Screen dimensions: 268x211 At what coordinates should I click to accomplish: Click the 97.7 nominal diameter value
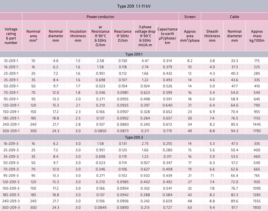pos(234,207)
